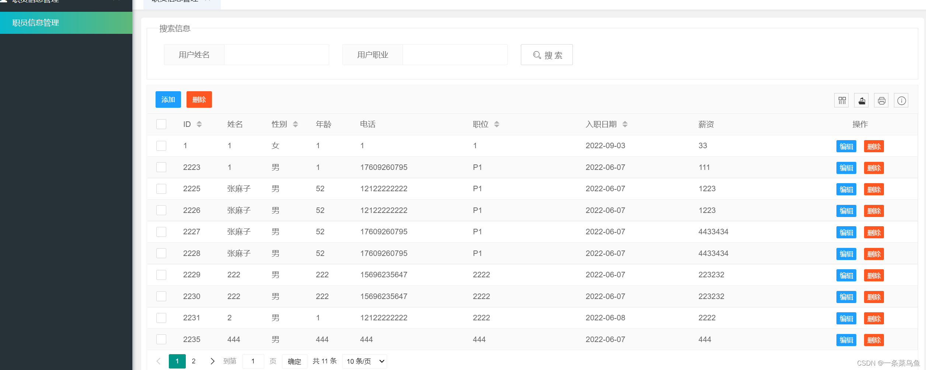
Task: Check the row with ID 2229
Action: pyautogui.click(x=161, y=275)
